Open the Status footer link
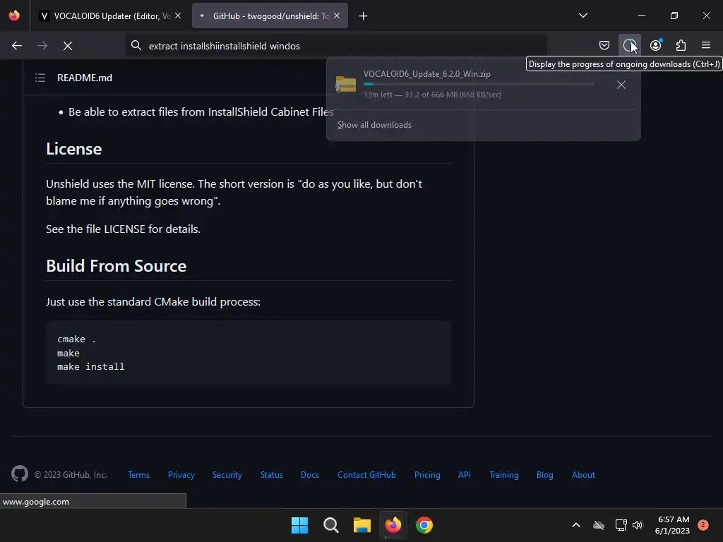The height and width of the screenshot is (542, 723). coord(272,475)
